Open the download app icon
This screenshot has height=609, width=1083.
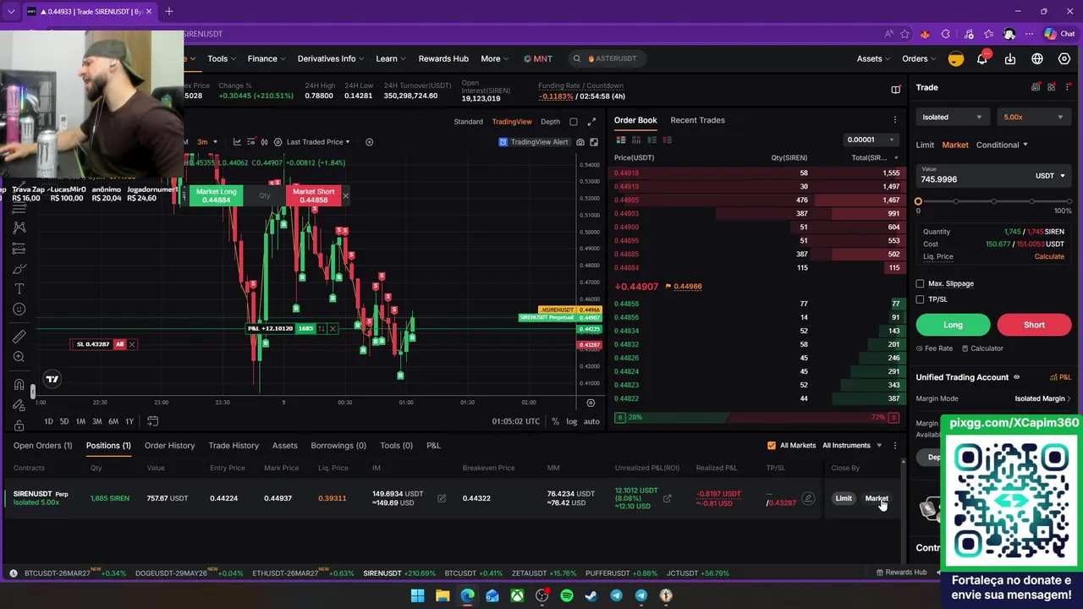click(1010, 59)
